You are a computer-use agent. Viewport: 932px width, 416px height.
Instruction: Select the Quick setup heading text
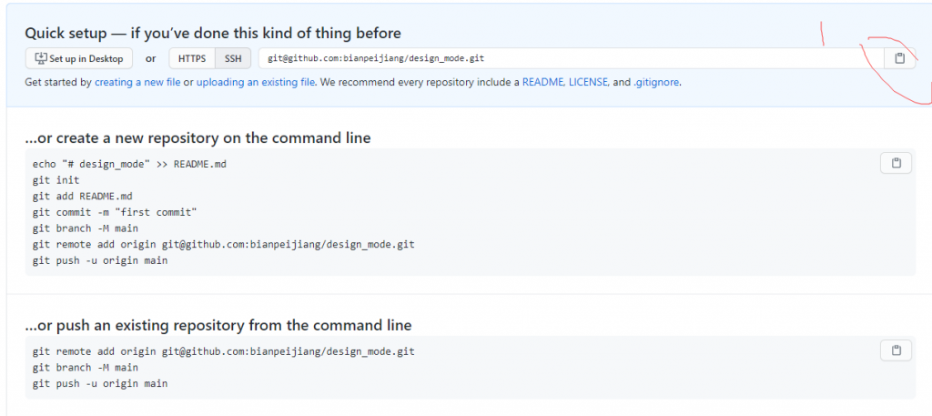(x=213, y=33)
